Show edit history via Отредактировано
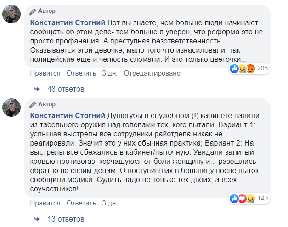Viewport: 288px width, 227px height. 146,73
